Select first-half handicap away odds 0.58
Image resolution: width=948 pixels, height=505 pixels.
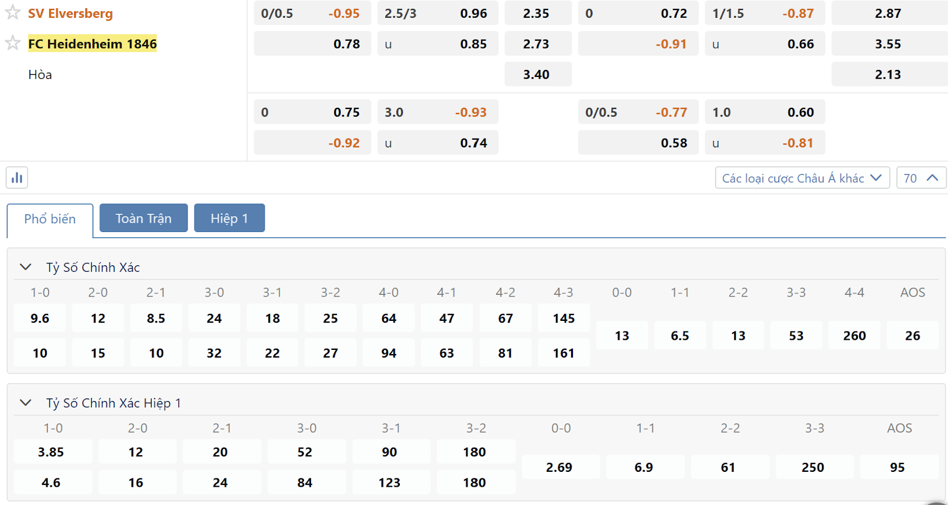click(x=638, y=143)
